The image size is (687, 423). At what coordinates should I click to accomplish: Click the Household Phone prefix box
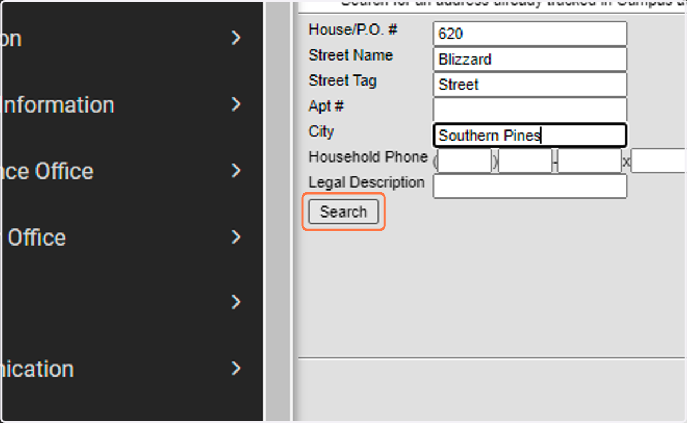526,161
